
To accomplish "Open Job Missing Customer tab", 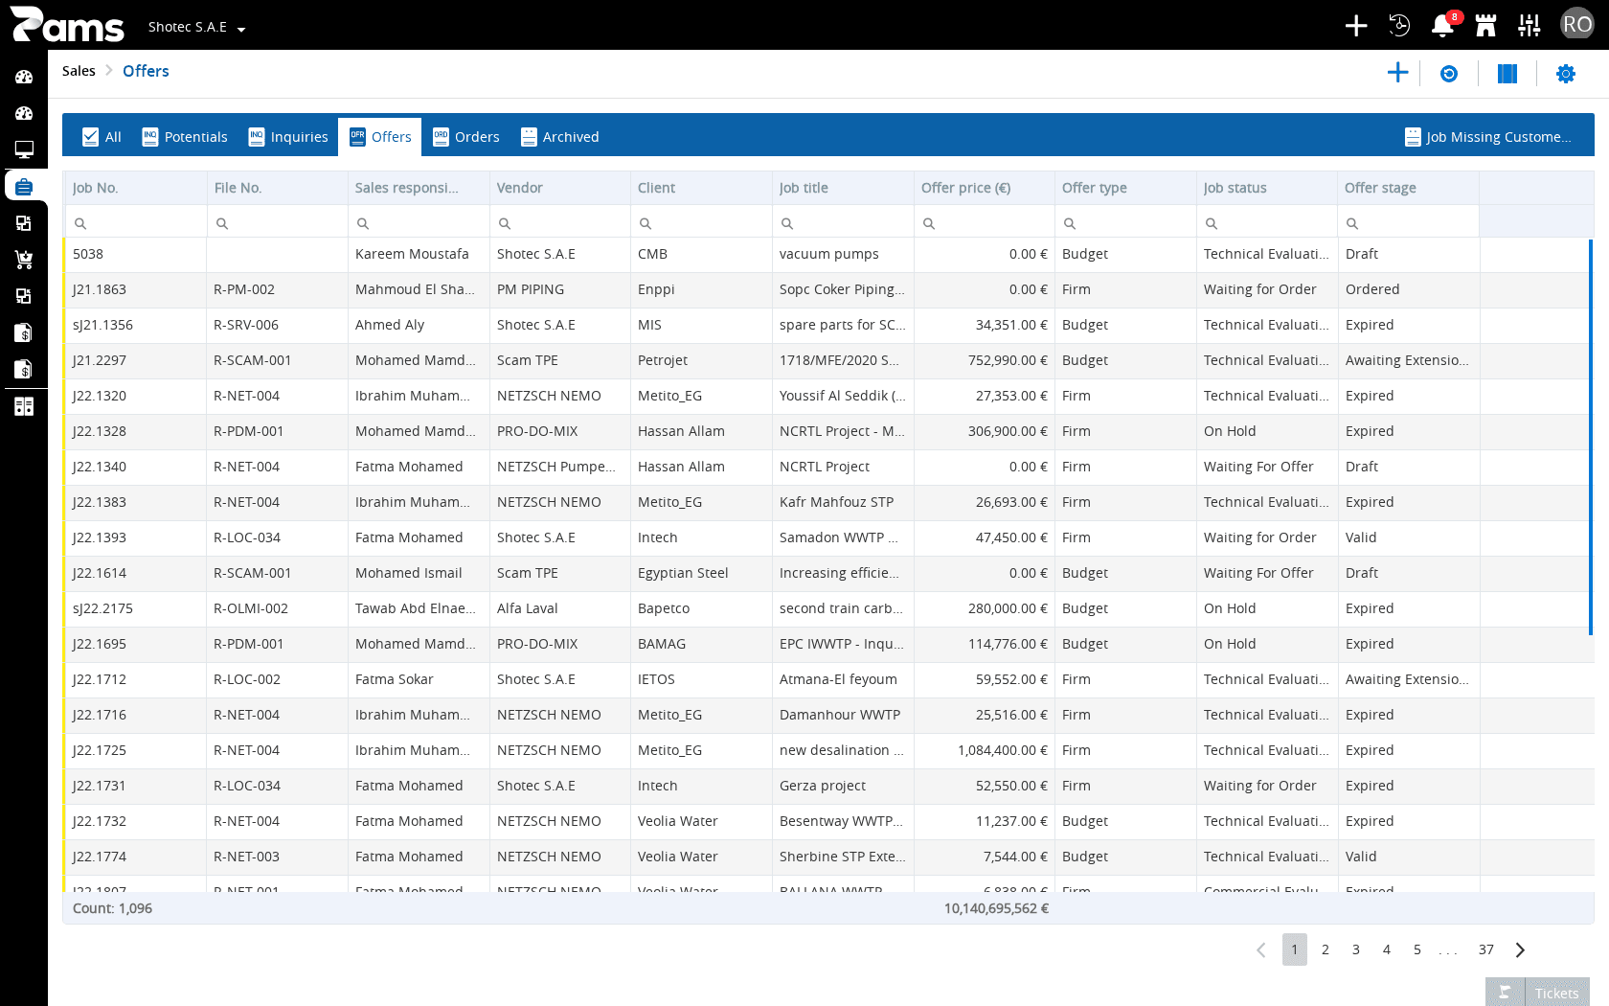I will pyautogui.click(x=1488, y=137).
